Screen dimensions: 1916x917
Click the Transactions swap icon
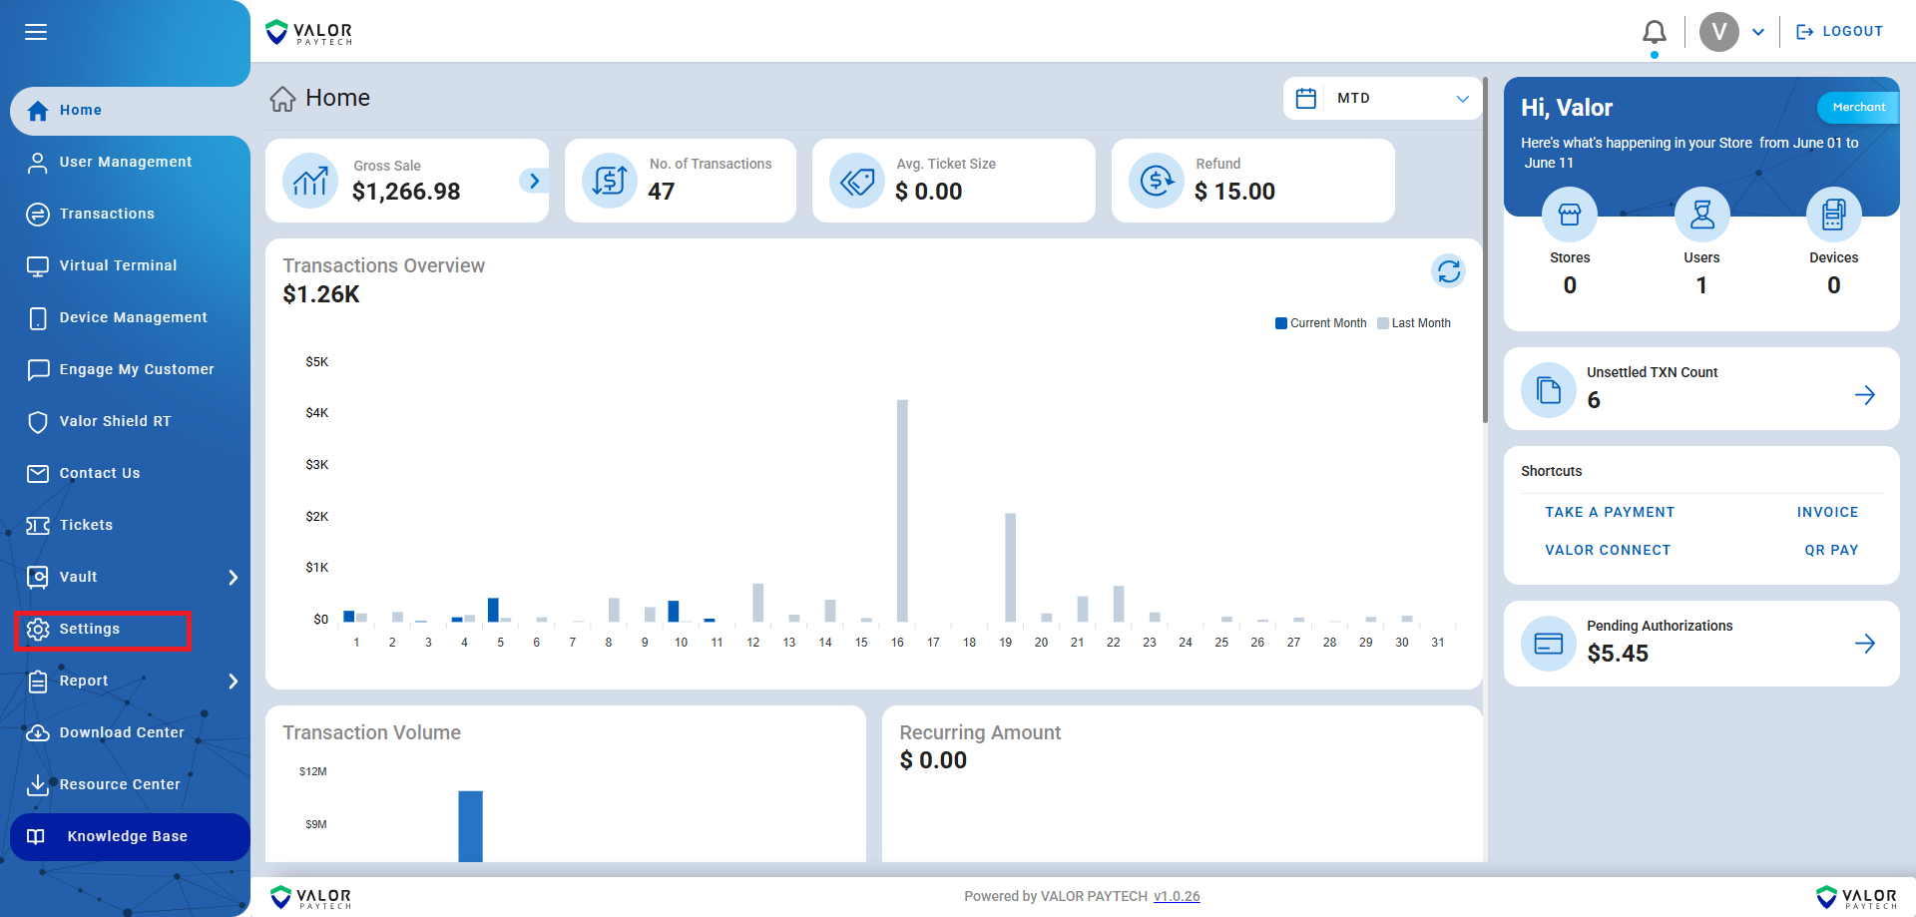pyautogui.click(x=38, y=215)
